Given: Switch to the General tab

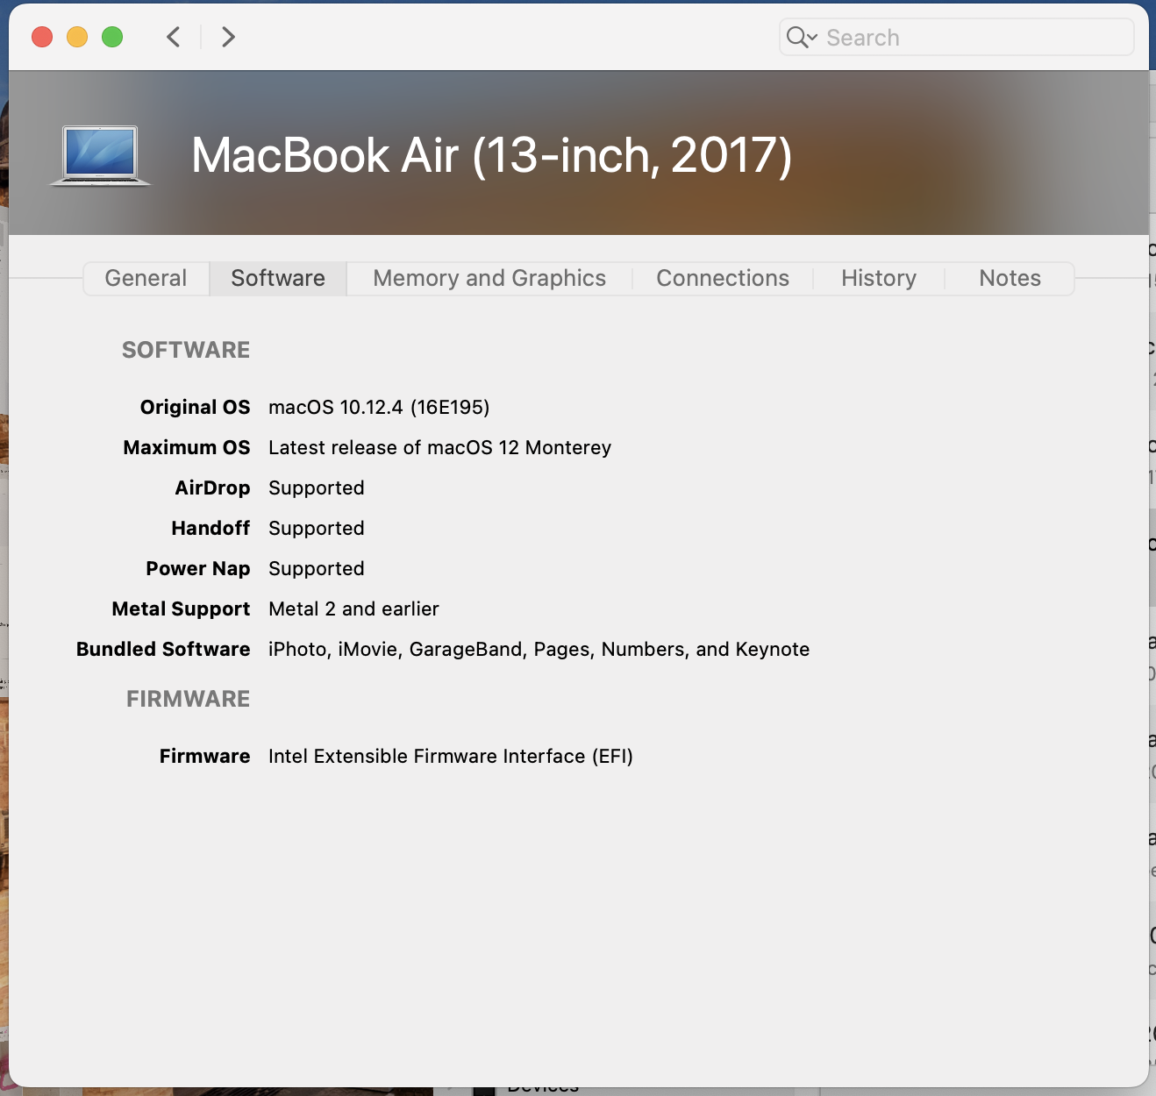Looking at the screenshot, I should [146, 278].
